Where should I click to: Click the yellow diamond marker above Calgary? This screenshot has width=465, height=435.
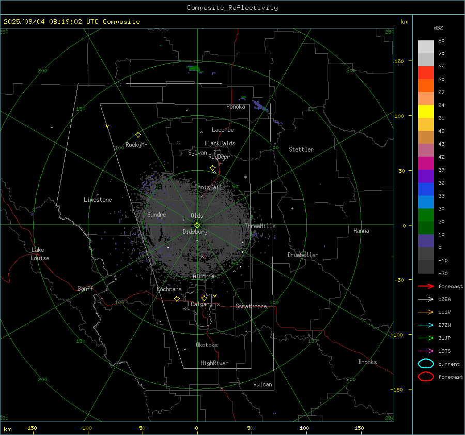click(x=204, y=298)
